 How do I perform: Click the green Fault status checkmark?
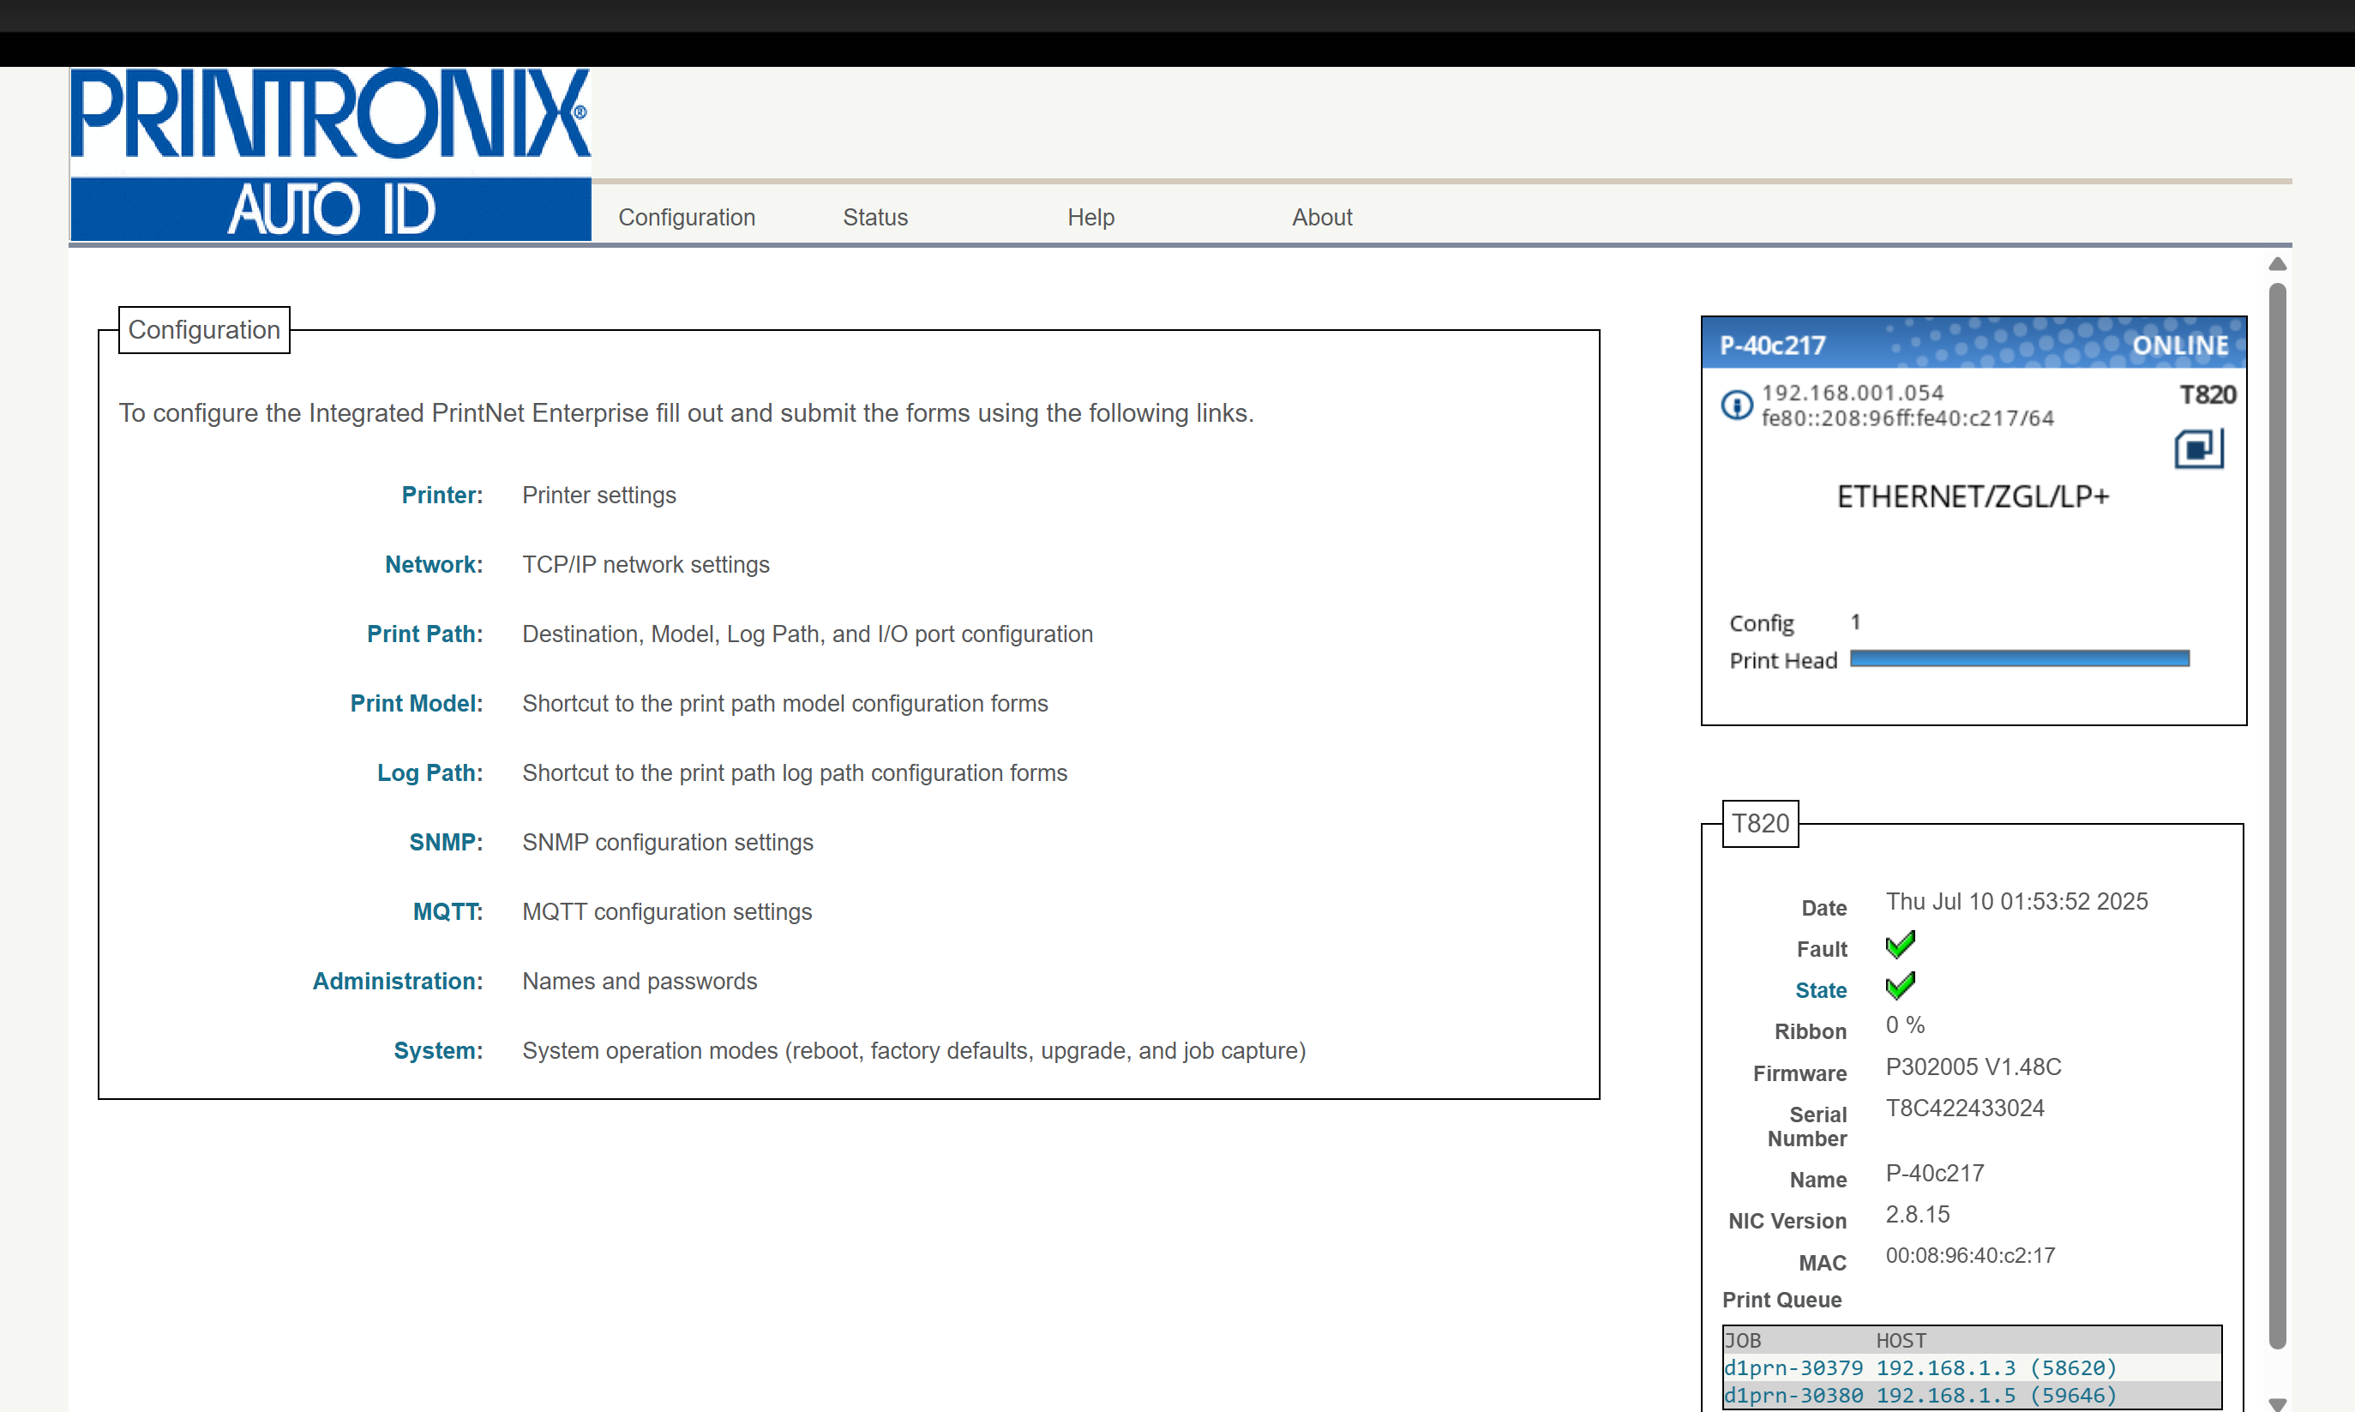point(1900,945)
